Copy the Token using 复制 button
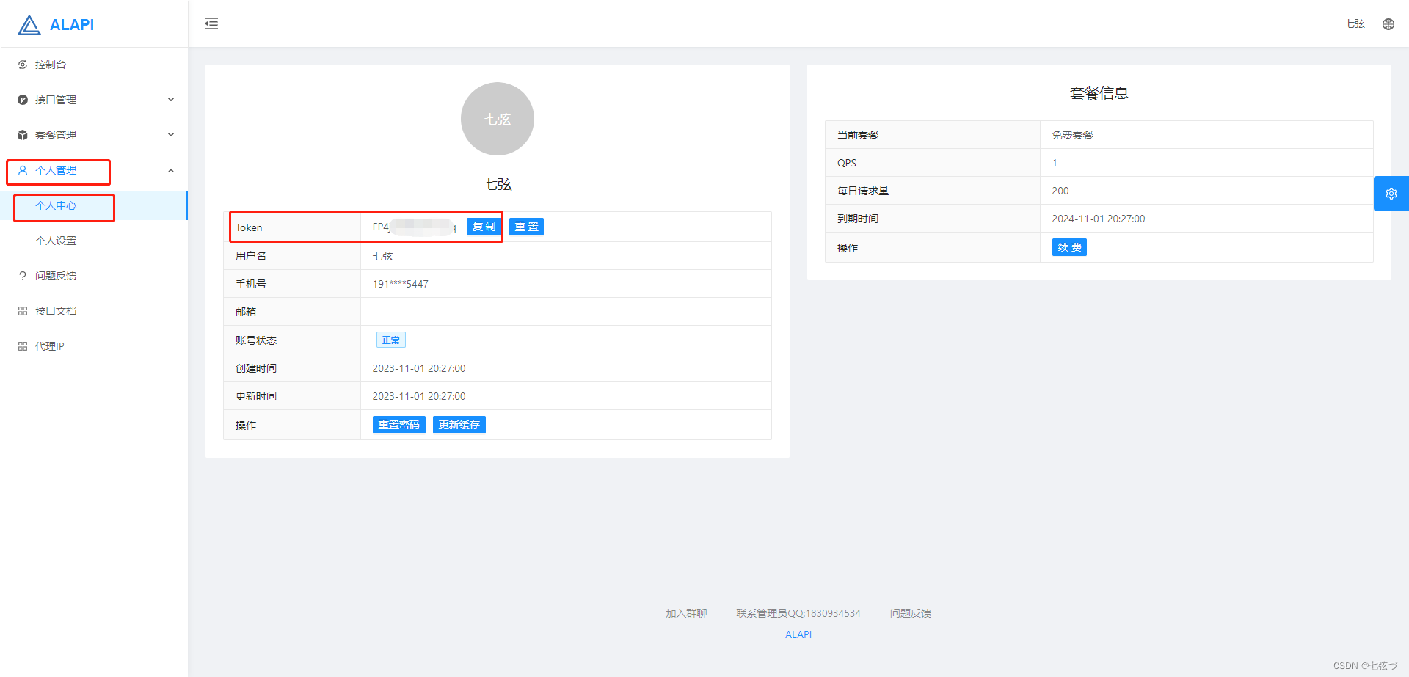1409x677 pixels. coord(483,227)
